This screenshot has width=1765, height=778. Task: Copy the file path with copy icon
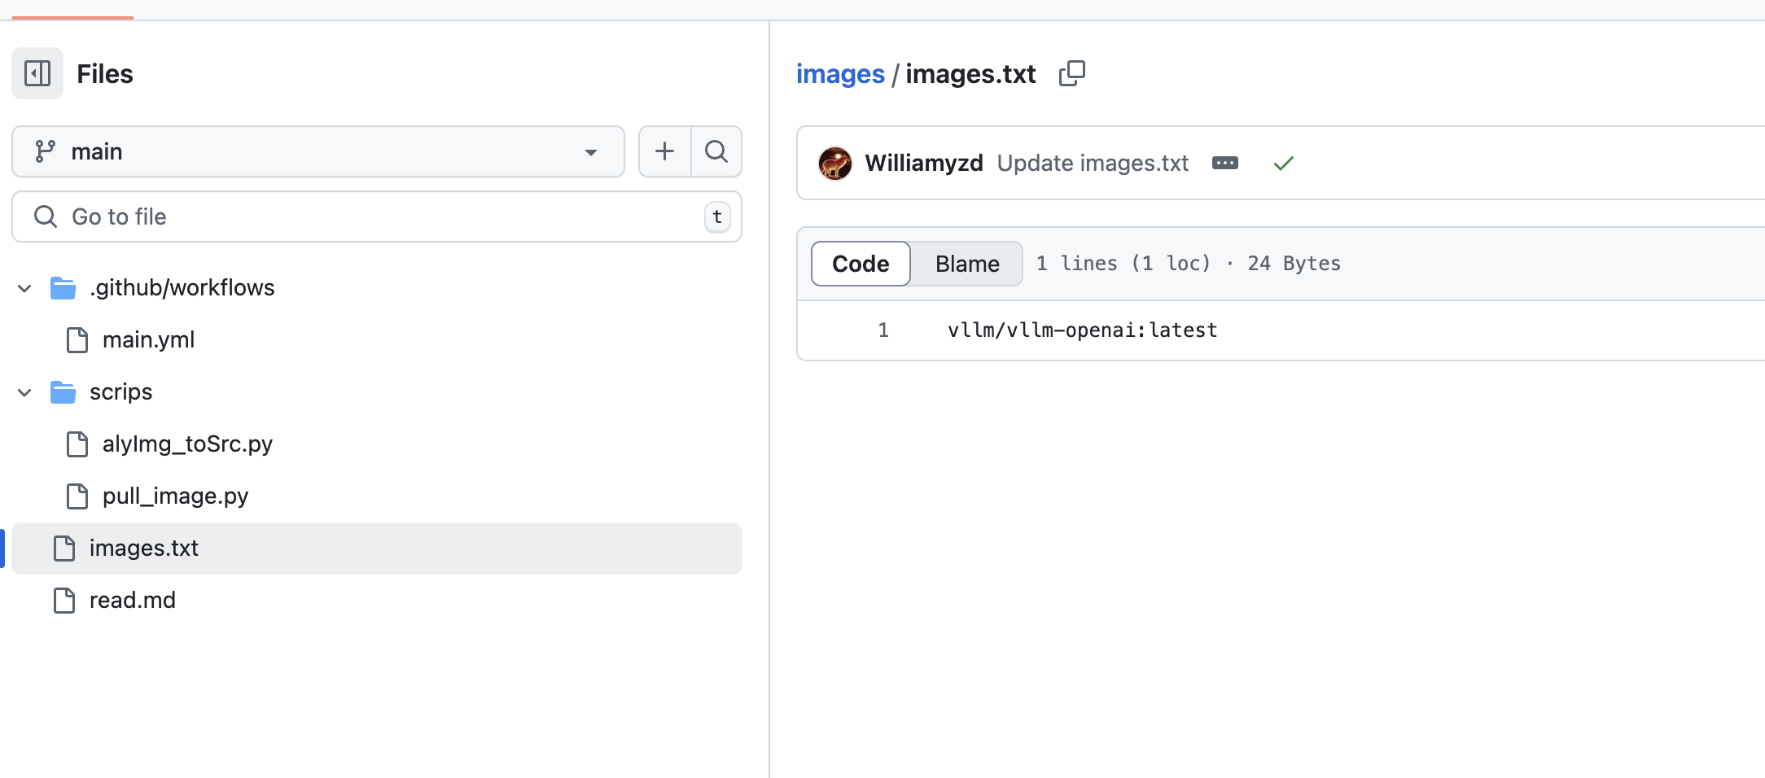[x=1071, y=73]
